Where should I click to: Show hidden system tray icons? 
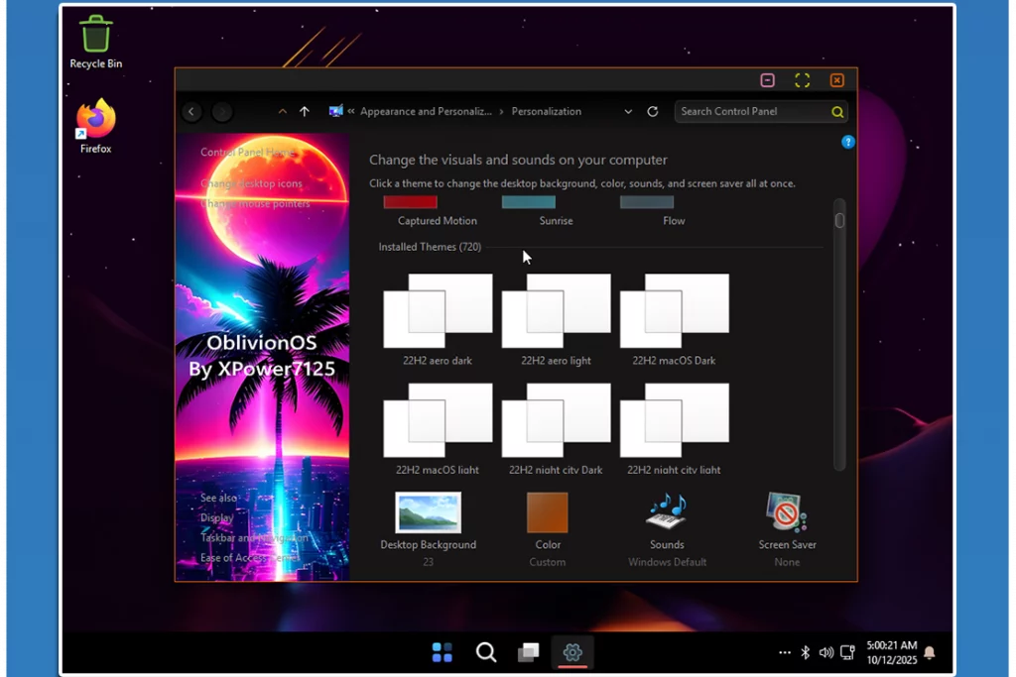pyautogui.click(x=785, y=652)
